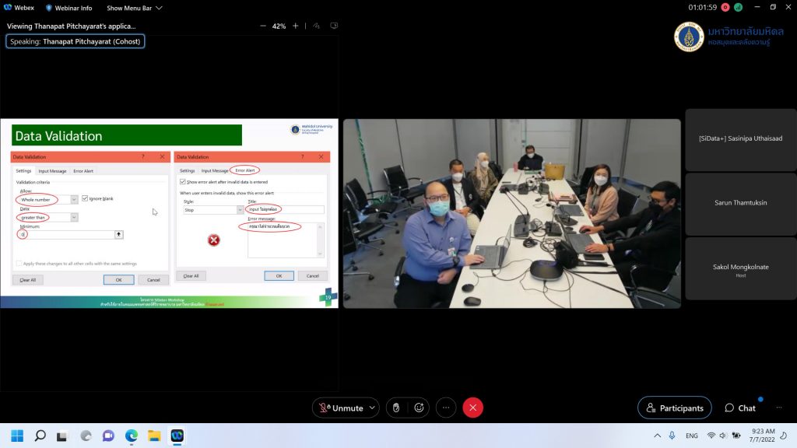Leave the webinar with red X button
The image size is (797, 448).
tap(472, 408)
